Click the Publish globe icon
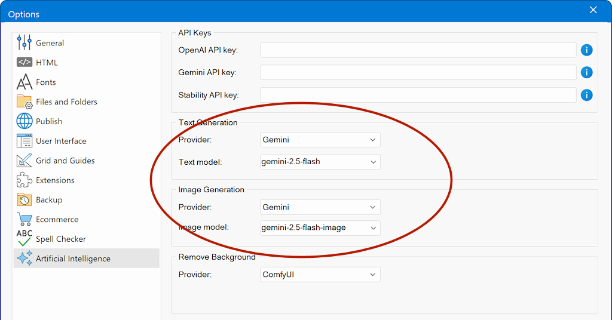The image size is (612, 320). tap(24, 121)
